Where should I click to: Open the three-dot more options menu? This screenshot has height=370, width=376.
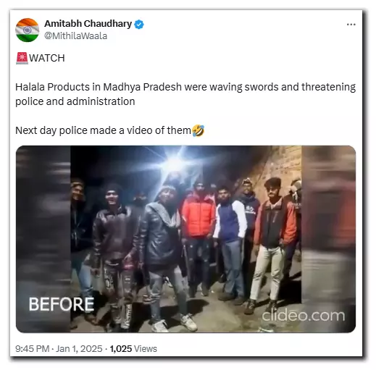pyautogui.click(x=351, y=25)
